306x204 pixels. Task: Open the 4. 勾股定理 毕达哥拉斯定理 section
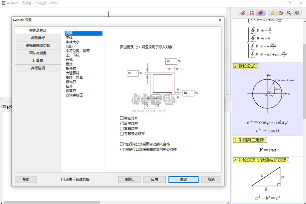[x=260, y=160]
